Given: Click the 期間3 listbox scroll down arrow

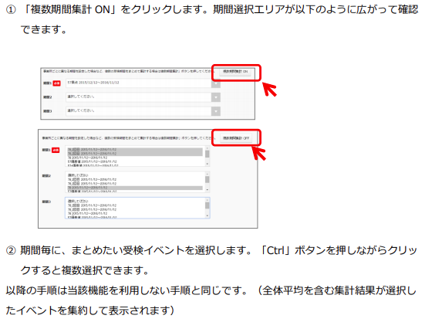Looking at the screenshot, I should coord(207,215).
